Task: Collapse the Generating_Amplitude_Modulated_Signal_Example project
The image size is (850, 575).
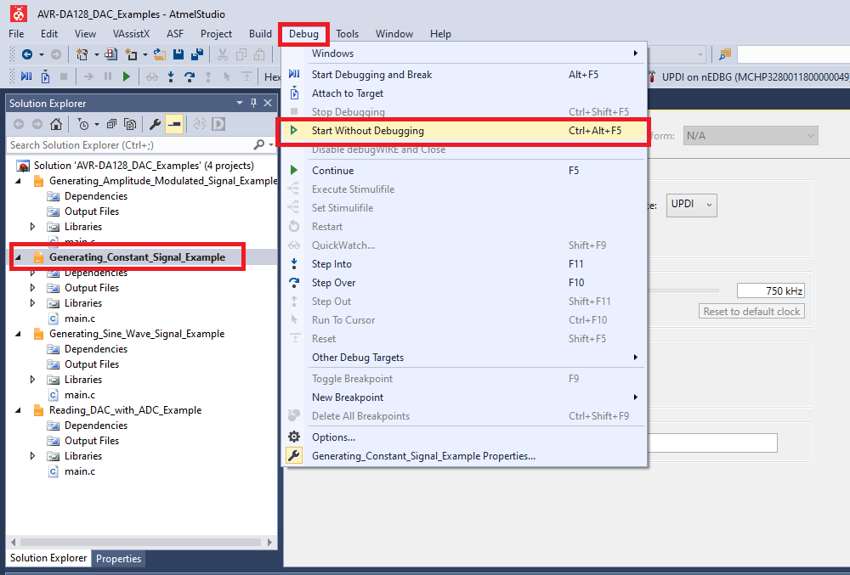Action: [x=18, y=181]
